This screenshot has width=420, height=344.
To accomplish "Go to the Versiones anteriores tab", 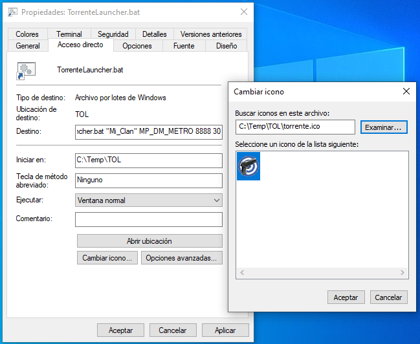I will click(211, 34).
